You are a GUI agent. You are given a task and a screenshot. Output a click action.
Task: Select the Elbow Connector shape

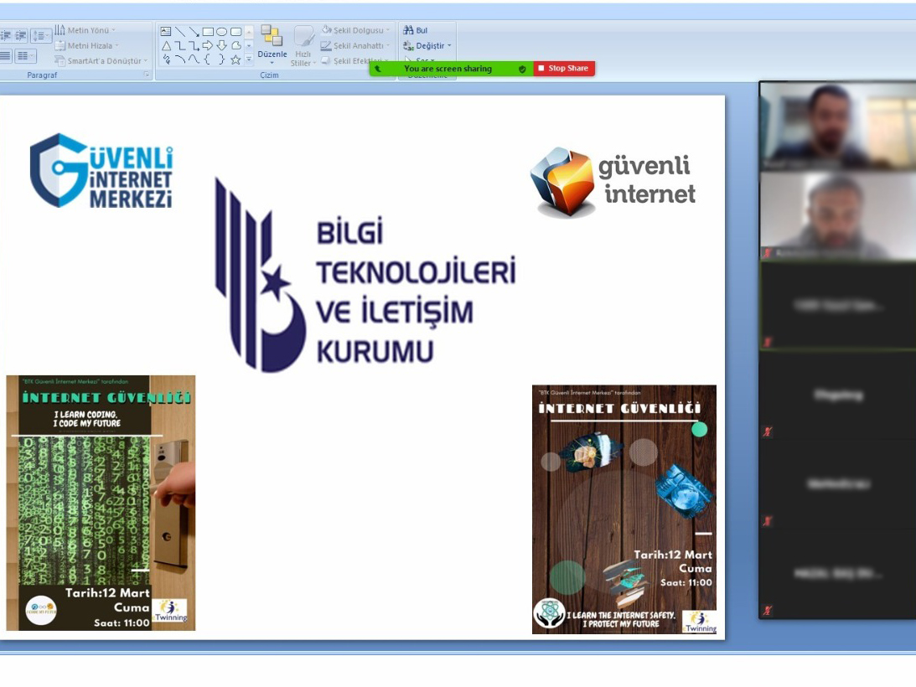180,45
